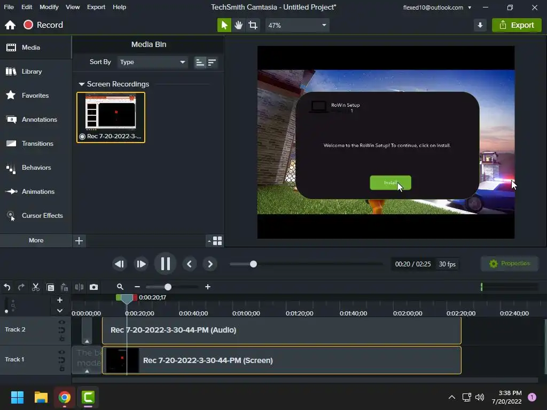The width and height of the screenshot is (547, 410).
Task: Jump to the next marker or clip
Action: pyautogui.click(x=210, y=264)
